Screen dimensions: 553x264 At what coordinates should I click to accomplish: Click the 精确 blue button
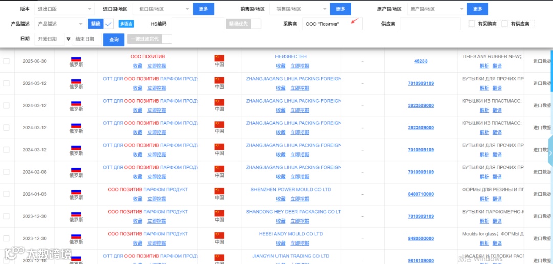point(96,24)
